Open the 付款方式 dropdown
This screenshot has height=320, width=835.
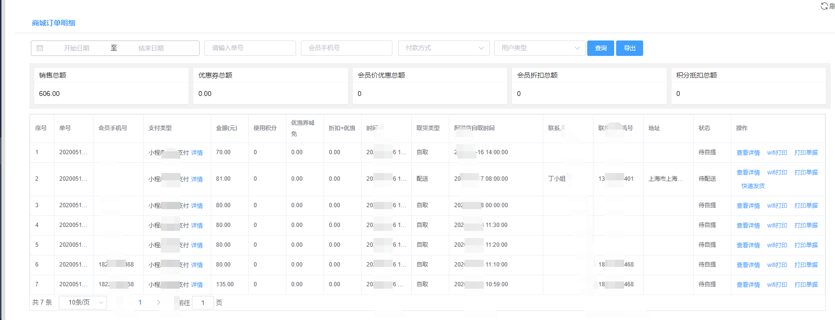tap(444, 48)
